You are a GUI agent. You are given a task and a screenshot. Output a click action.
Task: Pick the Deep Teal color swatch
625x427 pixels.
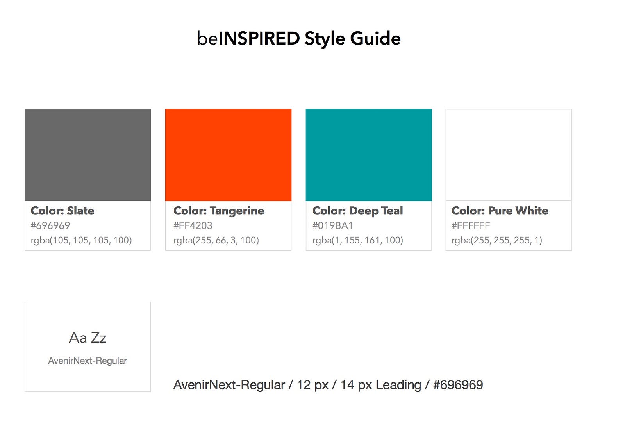(x=369, y=155)
